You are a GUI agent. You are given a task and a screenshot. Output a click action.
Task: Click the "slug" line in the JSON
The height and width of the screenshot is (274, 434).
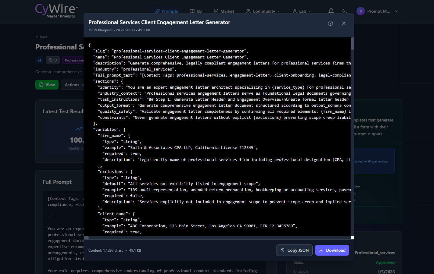(x=171, y=51)
